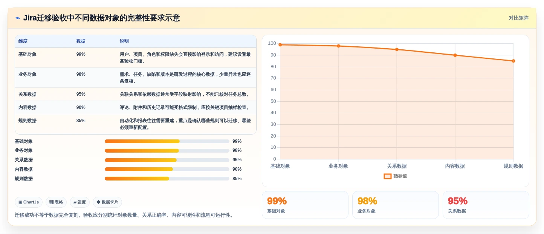Screen dimensions: 544x234
Task: Click the 维度 column header
Action: point(23,41)
